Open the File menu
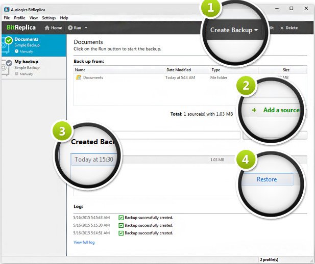The height and width of the screenshot is (264, 315). [x=7, y=18]
